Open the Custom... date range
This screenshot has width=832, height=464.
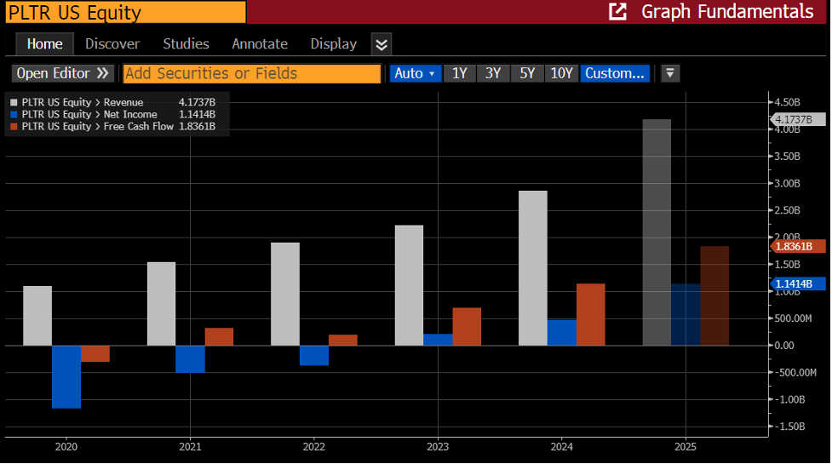tap(615, 73)
